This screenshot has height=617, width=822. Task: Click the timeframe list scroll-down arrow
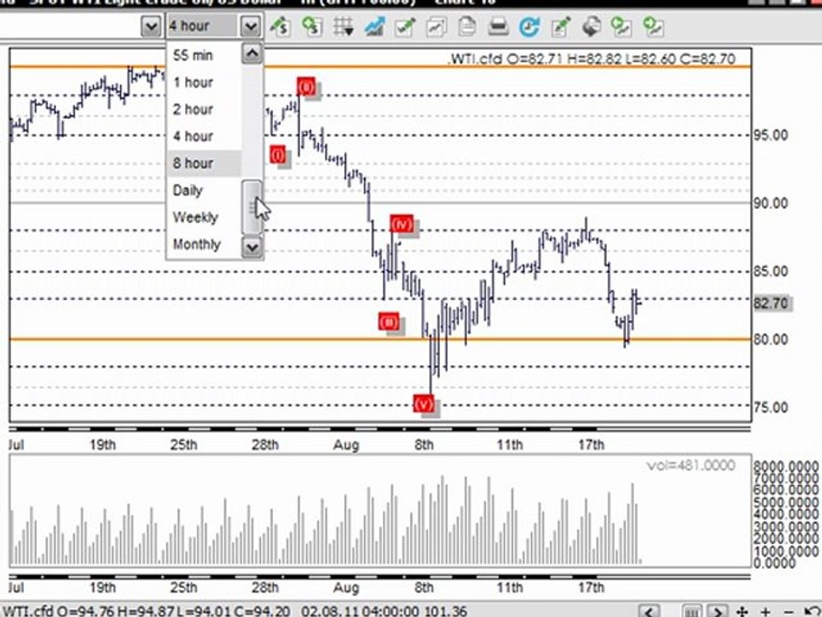252,247
